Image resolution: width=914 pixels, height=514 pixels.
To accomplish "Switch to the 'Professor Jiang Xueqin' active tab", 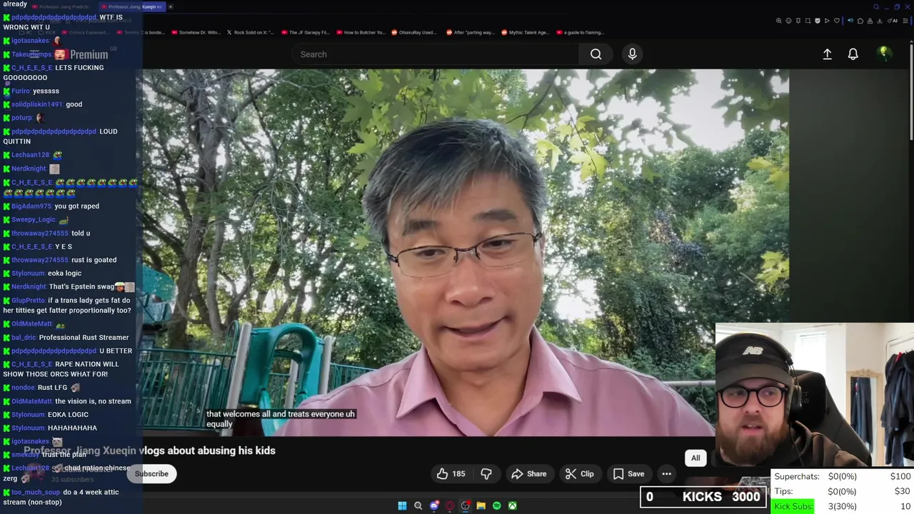I will pos(131,6).
